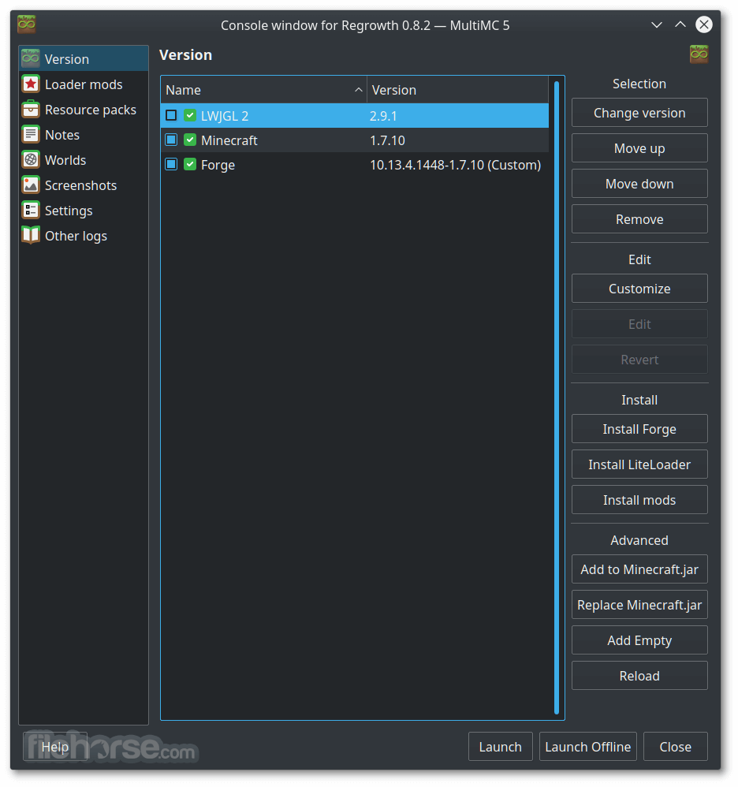Select the Forge row name
The height and width of the screenshot is (787, 738).
pos(218,165)
